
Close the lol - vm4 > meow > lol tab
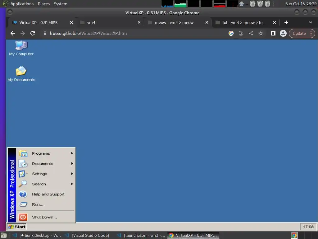click(x=275, y=22)
